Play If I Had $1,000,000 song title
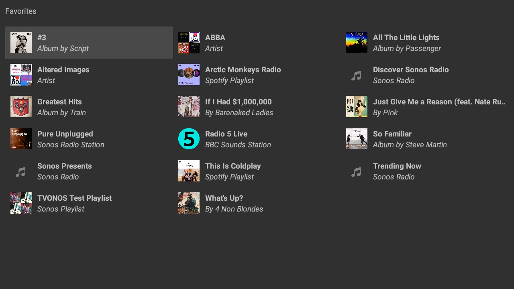The height and width of the screenshot is (289, 514). coord(238,102)
